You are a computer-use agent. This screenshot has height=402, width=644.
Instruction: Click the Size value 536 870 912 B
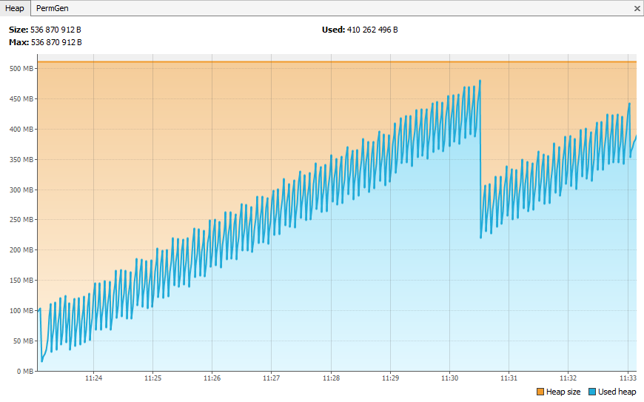(x=56, y=30)
